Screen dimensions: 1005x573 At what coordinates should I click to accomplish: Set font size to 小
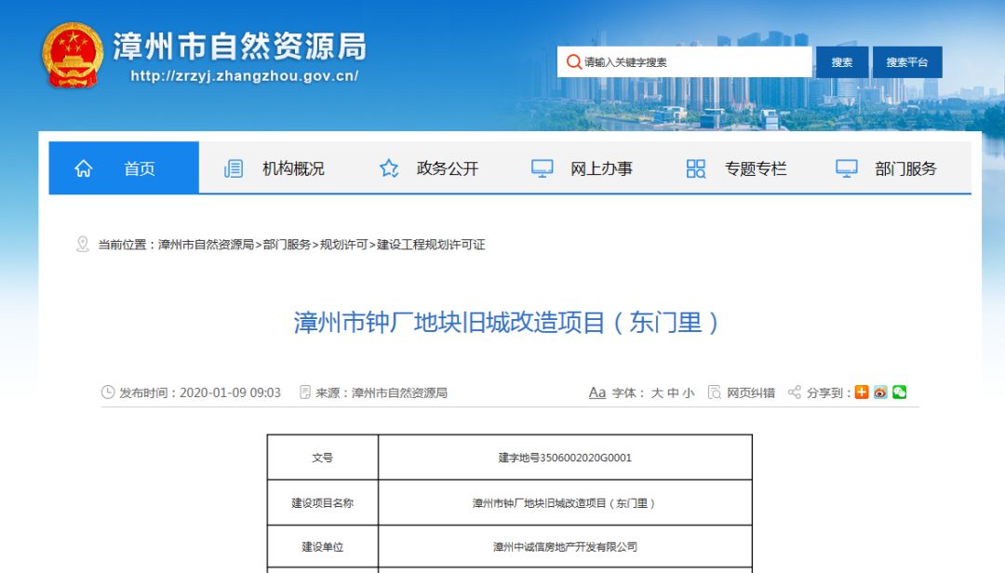pos(689,393)
